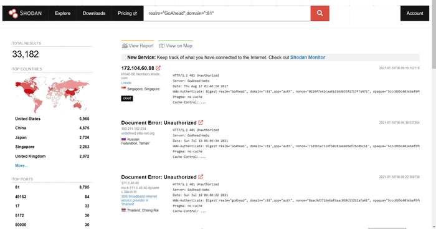Click the View Report chart icon
Screen dimensions: 436x229
[x=125, y=46]
